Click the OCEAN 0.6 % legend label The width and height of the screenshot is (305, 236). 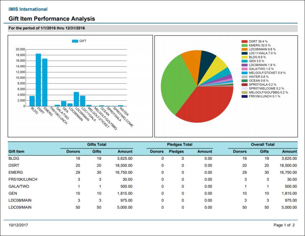click(259, 81)
